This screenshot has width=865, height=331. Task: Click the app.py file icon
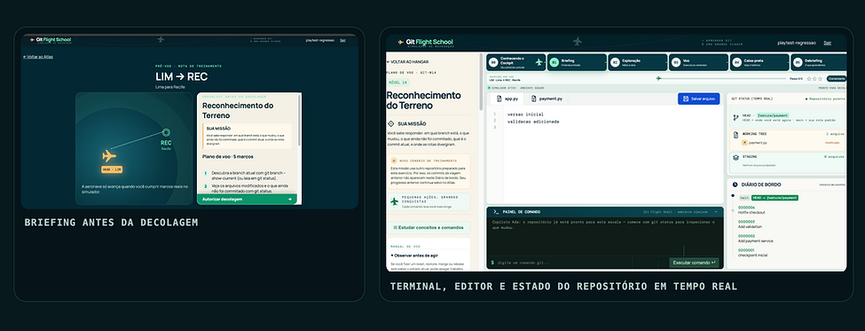pos(499,99)
